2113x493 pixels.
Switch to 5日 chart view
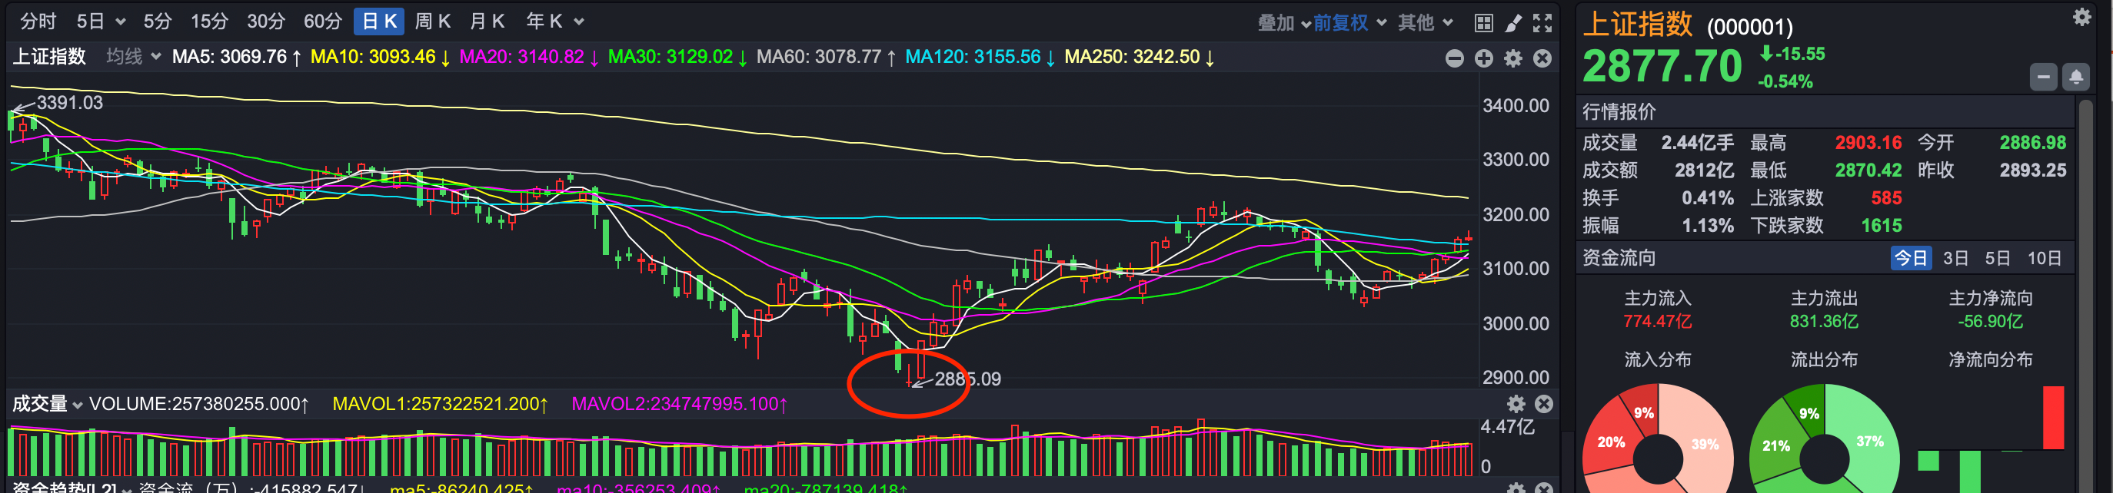(x=90, y=22)
